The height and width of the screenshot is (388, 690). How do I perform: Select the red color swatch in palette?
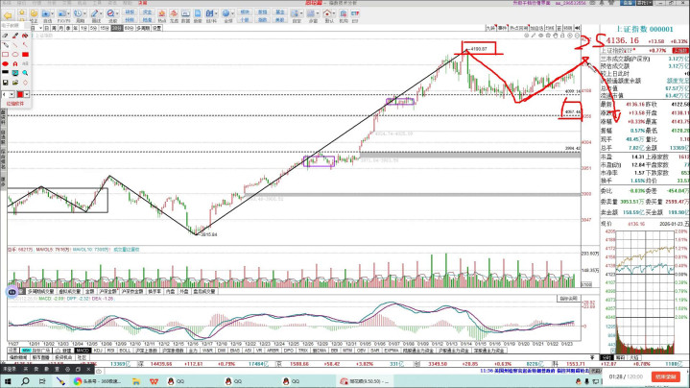pyautogui.click(x=20, y=94)
